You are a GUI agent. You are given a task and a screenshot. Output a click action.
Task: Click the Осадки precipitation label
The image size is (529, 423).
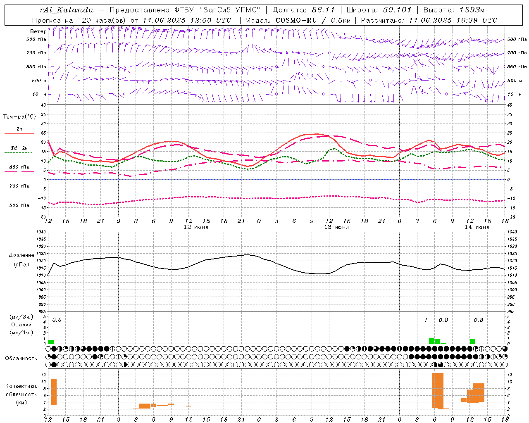coord(21,325)
